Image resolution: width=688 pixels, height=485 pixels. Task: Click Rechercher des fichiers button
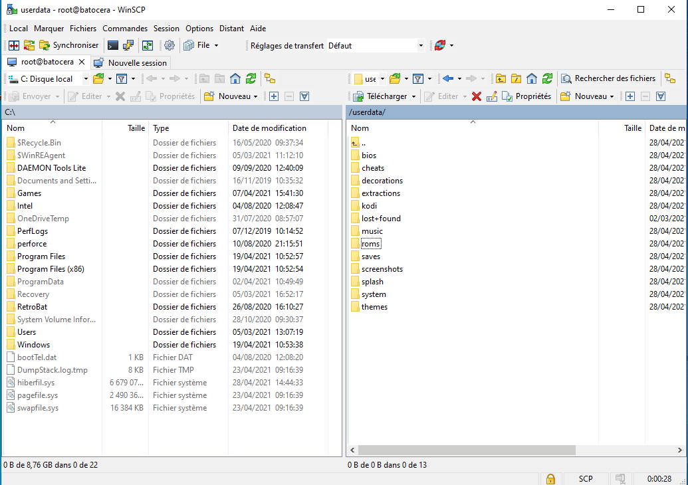[608, 78]
